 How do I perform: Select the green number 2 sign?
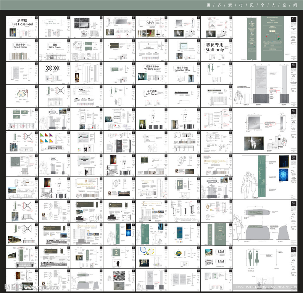(116, 253)
